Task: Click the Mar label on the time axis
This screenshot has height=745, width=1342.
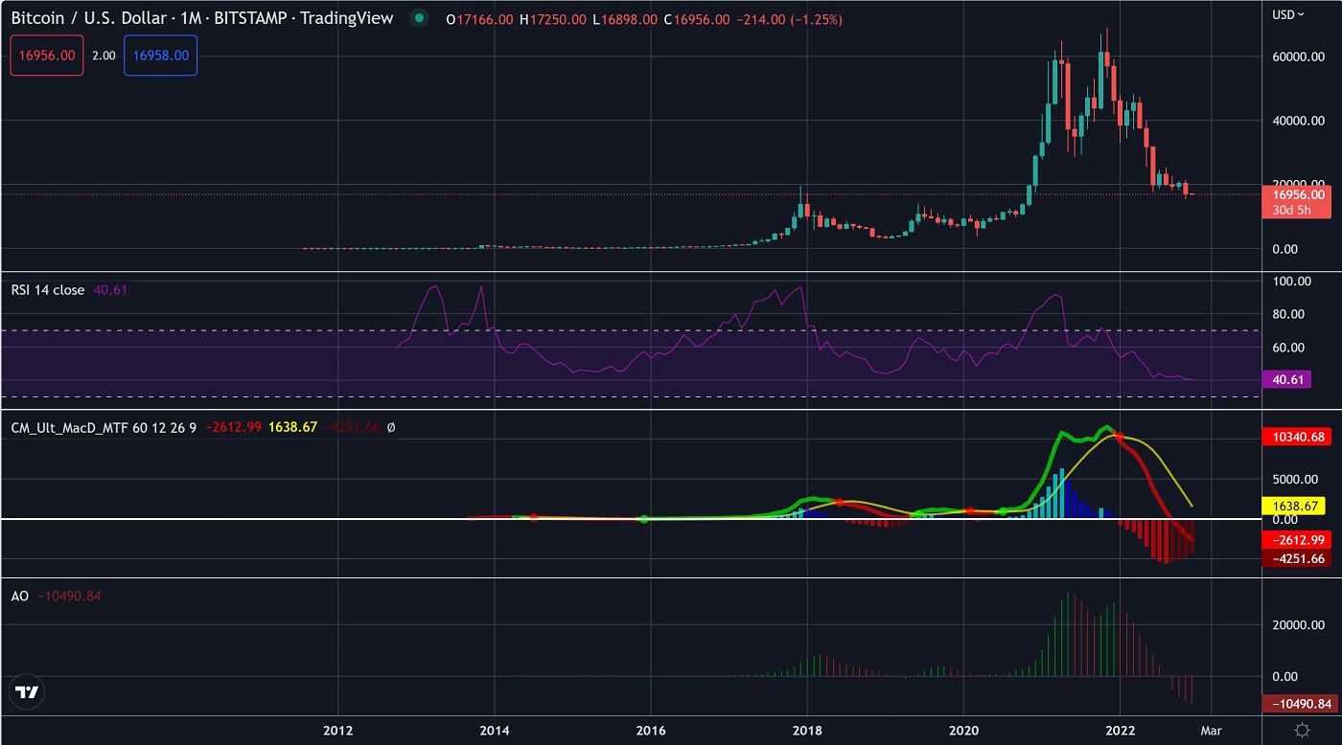Action: click(1213, 730)
